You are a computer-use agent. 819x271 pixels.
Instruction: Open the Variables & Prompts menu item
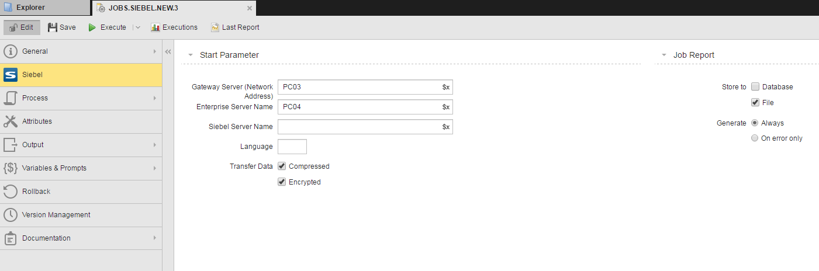coord(54,168)
